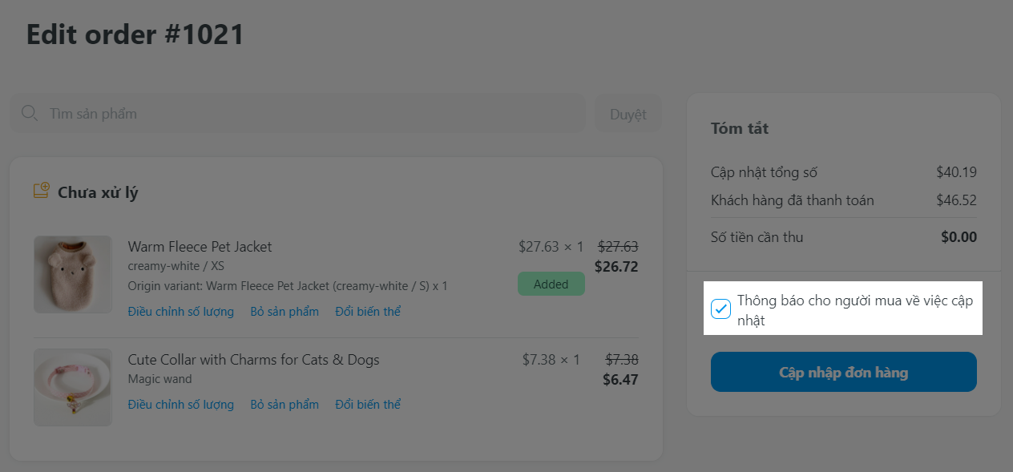The height and width of the screenshot is (472, 1013).
Task: Click the unfulfilled box icon beside Chưa xử lý
Action: 41,192
